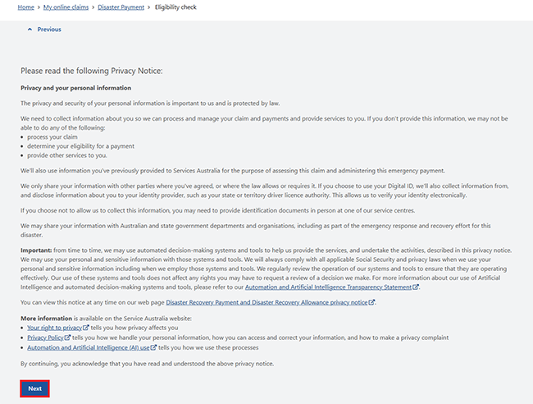
Task: Click external icon after Transparency Statement
Action: pyautogui.click(x=416, y=287)
